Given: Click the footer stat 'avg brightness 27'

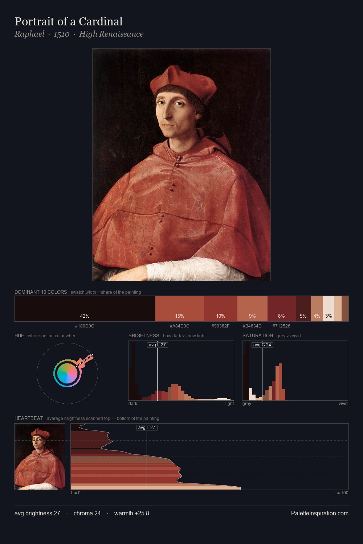Looking at the screenshot, I should click(x=37, y=513).
